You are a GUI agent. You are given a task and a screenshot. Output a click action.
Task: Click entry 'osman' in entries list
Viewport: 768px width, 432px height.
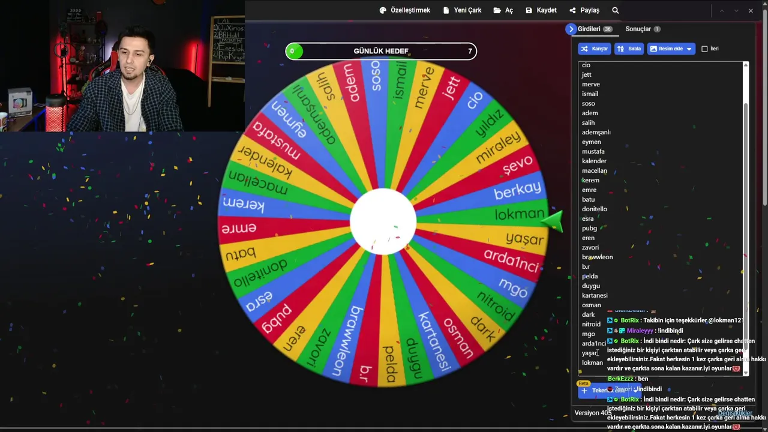[591, 305]
